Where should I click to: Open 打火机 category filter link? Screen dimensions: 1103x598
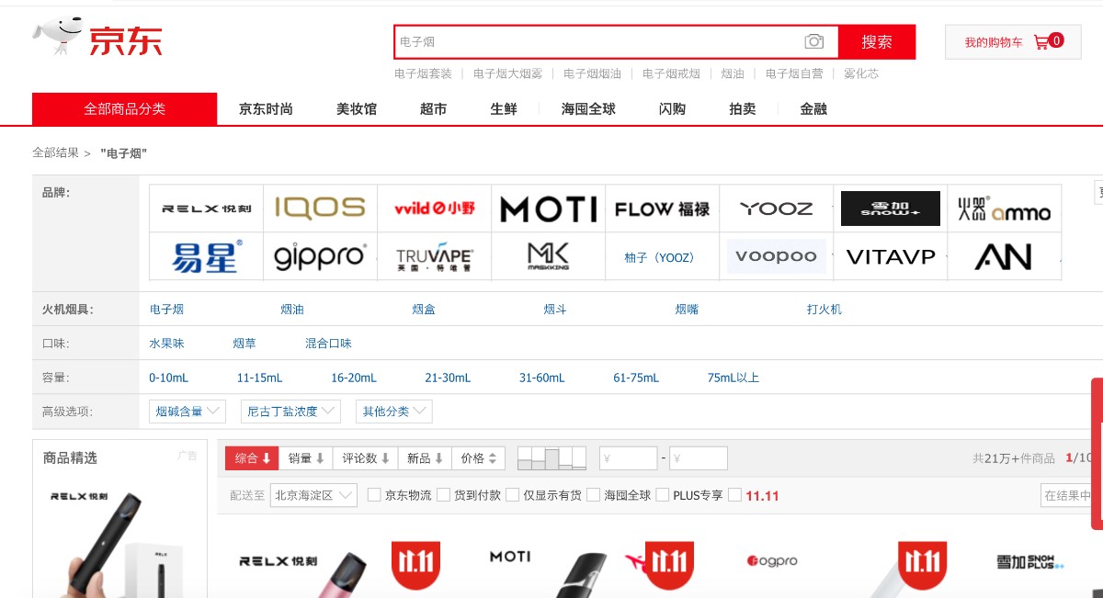[x=824, y=310]
